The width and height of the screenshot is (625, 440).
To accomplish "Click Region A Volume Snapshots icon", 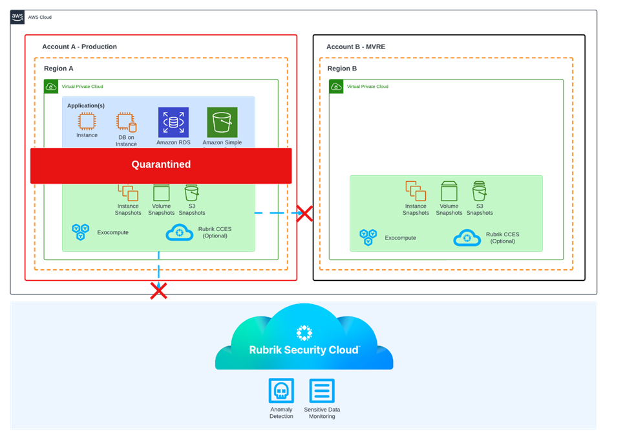I will [x=161, y=192].
